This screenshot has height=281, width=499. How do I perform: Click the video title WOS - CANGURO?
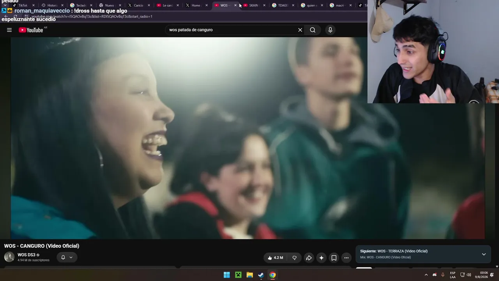[42, 246]
